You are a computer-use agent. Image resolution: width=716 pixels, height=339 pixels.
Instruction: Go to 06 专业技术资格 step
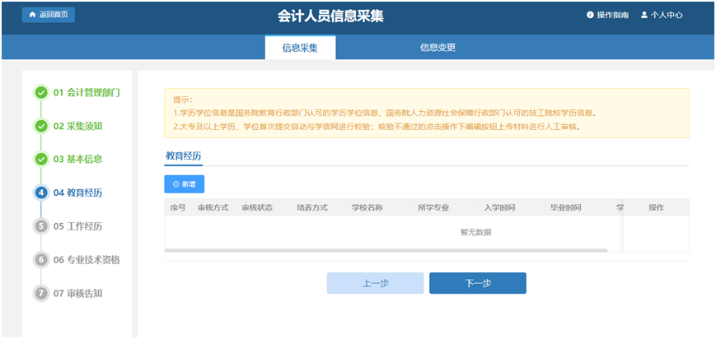(x=87, y=260)
